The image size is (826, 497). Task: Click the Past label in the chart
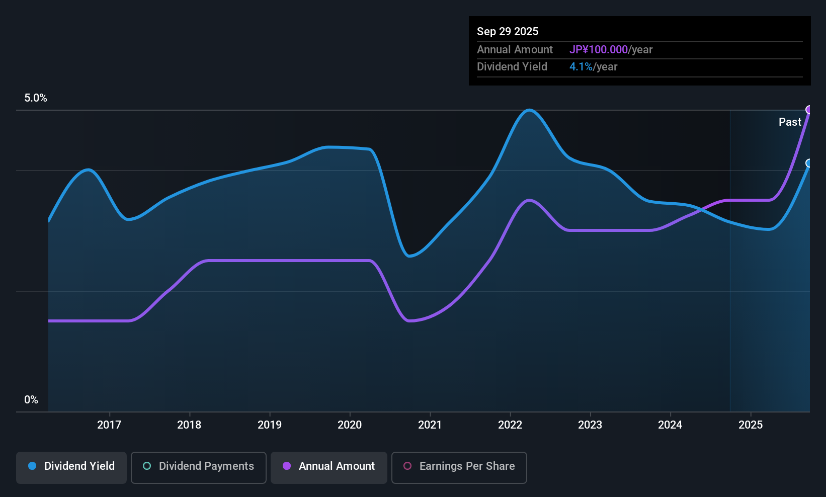coord(790,122)
